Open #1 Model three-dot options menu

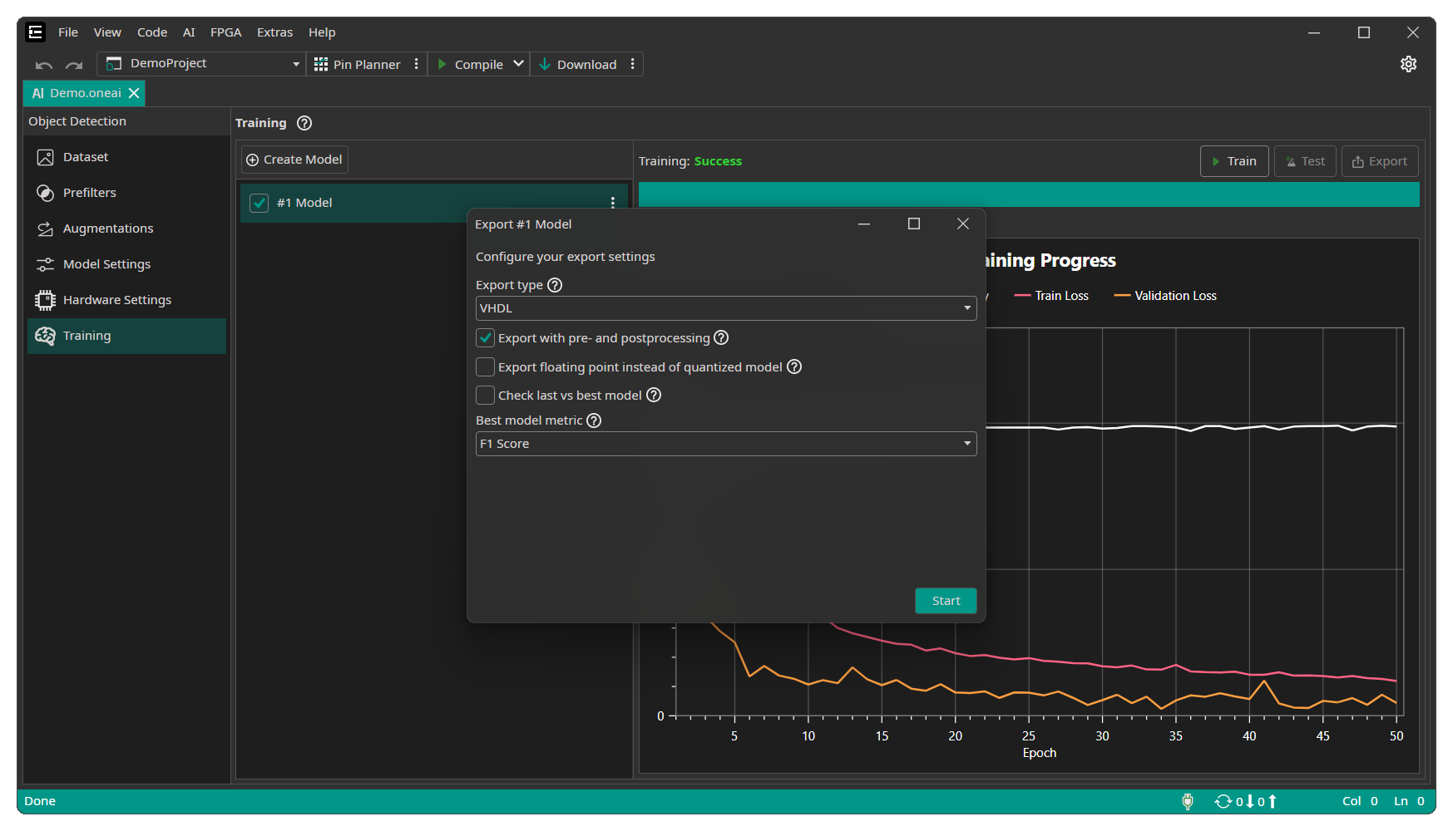[613, 203]
